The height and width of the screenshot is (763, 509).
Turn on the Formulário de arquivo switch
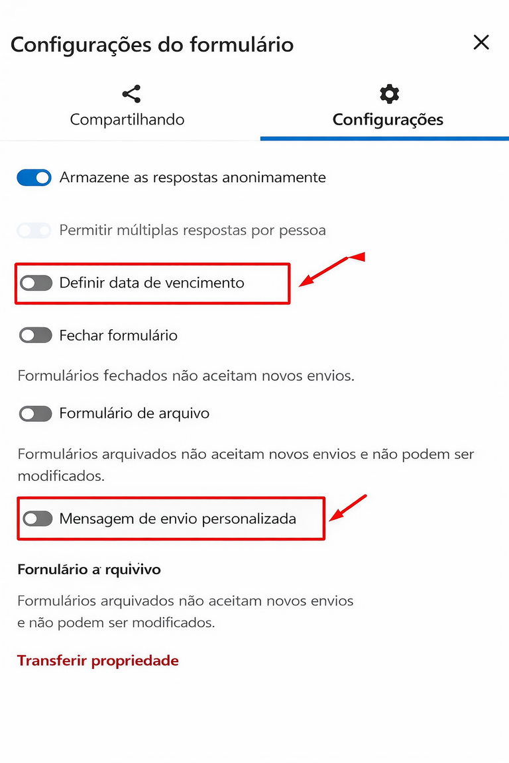[36, 414]
